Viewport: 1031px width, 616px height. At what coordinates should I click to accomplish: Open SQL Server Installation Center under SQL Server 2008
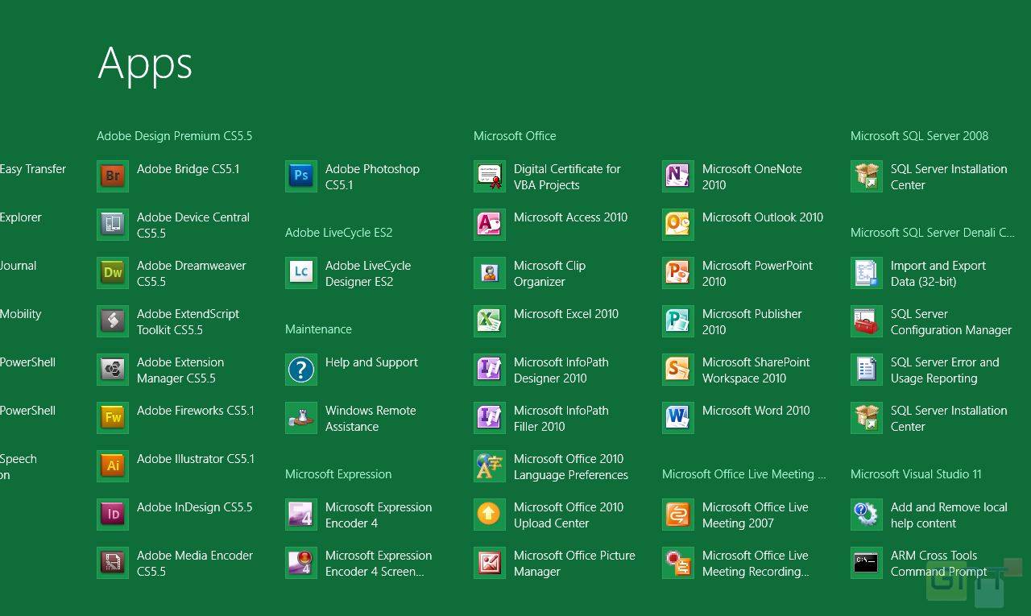tap(867, 176)
